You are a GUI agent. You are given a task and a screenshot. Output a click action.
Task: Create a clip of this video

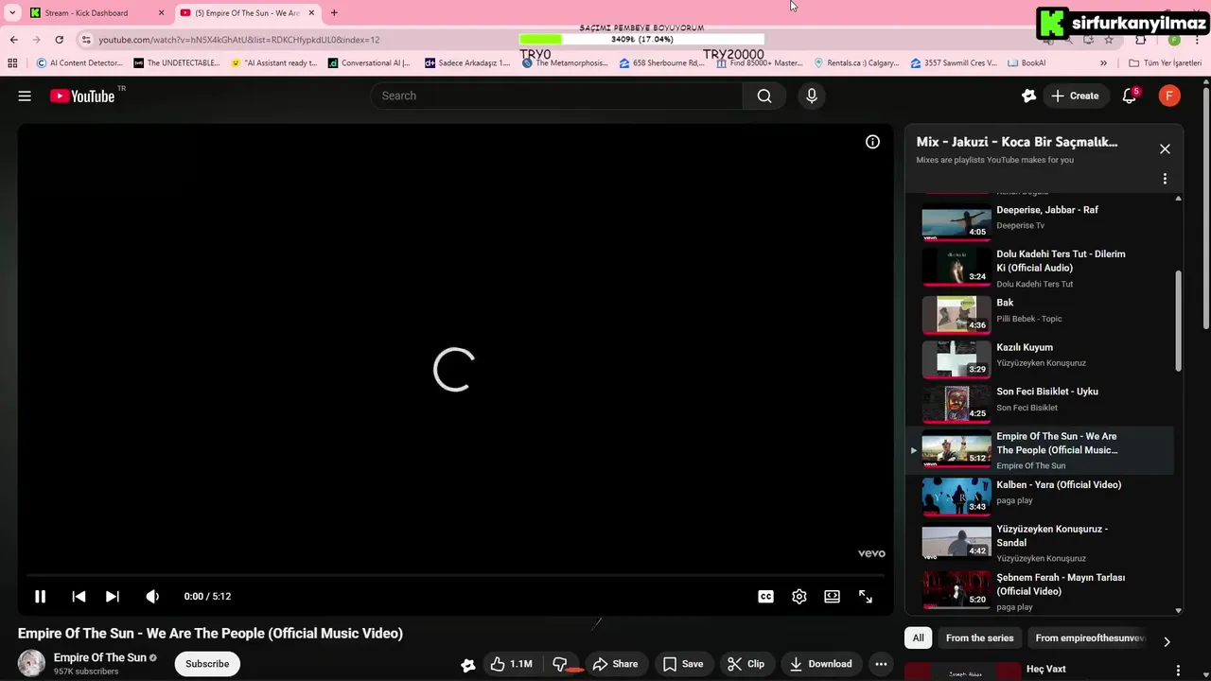pos(746,664)
